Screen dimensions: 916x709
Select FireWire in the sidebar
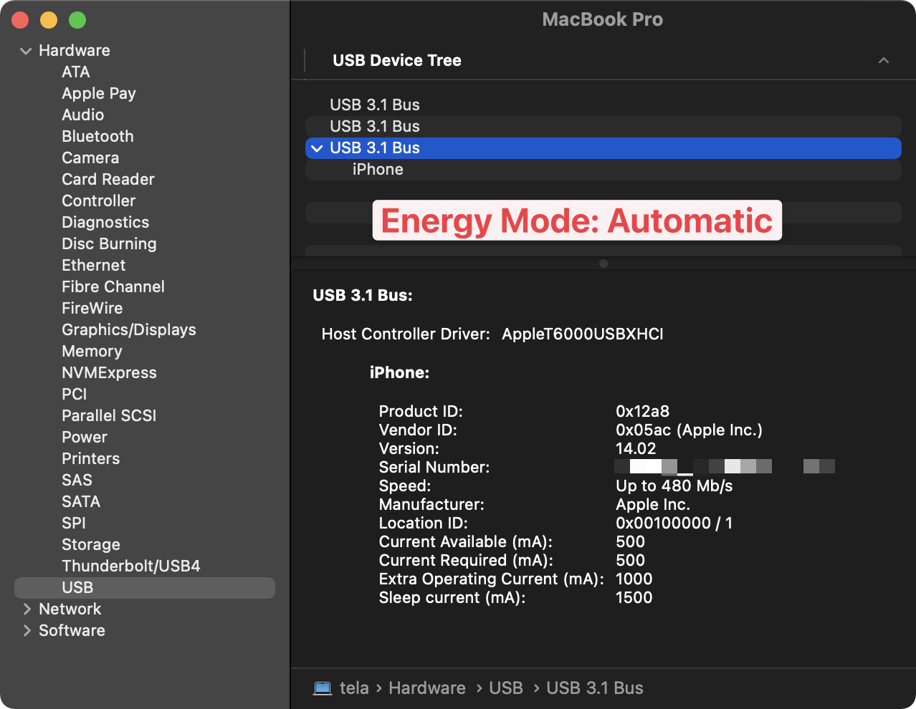click(x=92, y=309)
